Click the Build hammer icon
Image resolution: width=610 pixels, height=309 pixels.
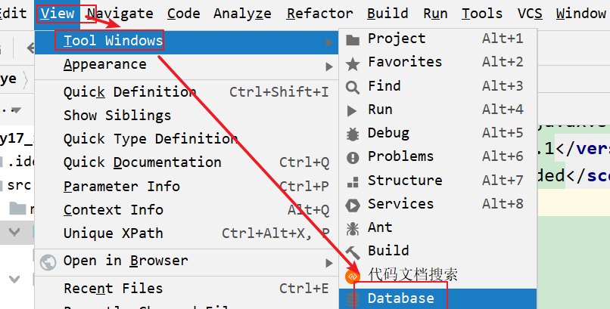[x=353, y=252]
